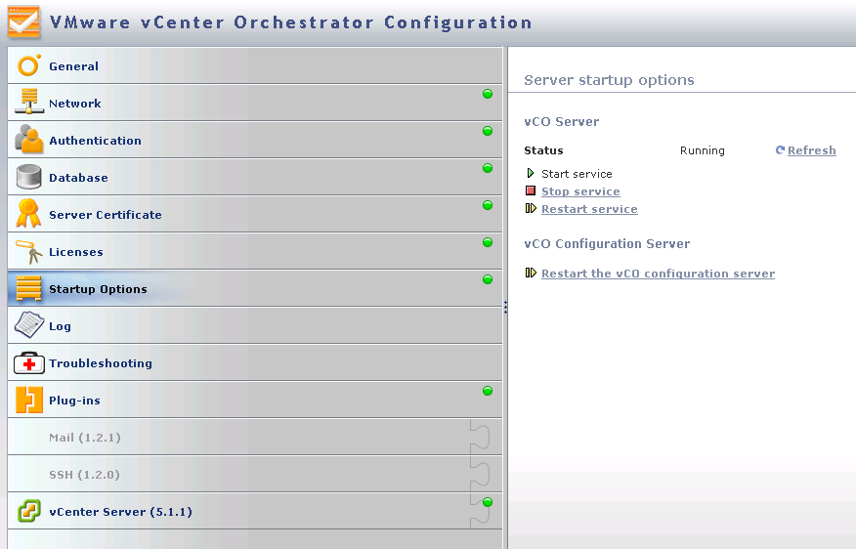This screenshot has height=549, width=856.
Task: Click the Authentication user icon
Action: [x=29, y=140]
